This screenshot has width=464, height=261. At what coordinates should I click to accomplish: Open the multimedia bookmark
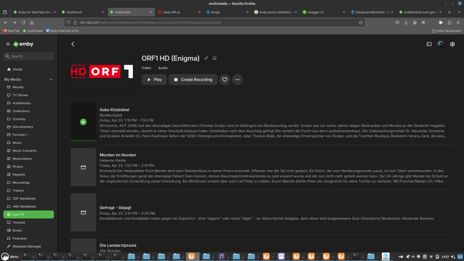pos(32,31)
